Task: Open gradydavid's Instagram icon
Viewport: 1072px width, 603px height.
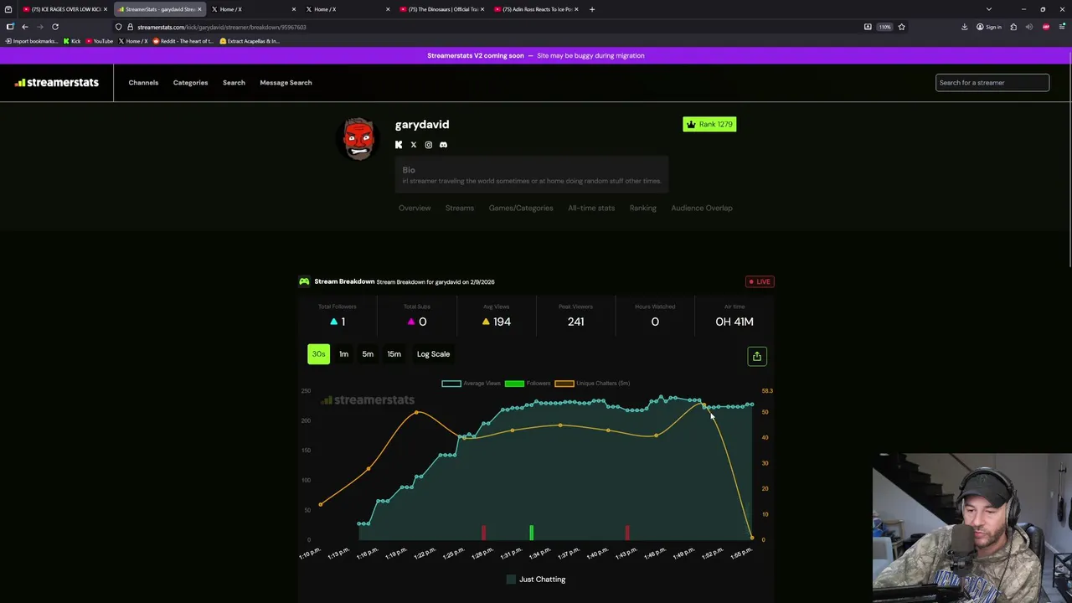Action: pyautogui.click(x=428, y=145)
